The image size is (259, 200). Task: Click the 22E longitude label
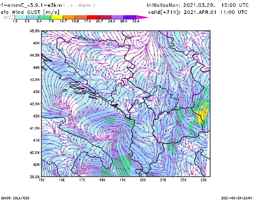183,180
